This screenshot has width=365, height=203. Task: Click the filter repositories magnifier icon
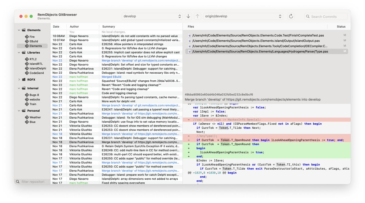18,182
